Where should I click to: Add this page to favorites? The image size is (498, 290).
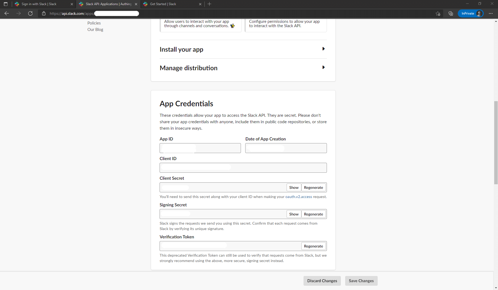pos(438,13)
